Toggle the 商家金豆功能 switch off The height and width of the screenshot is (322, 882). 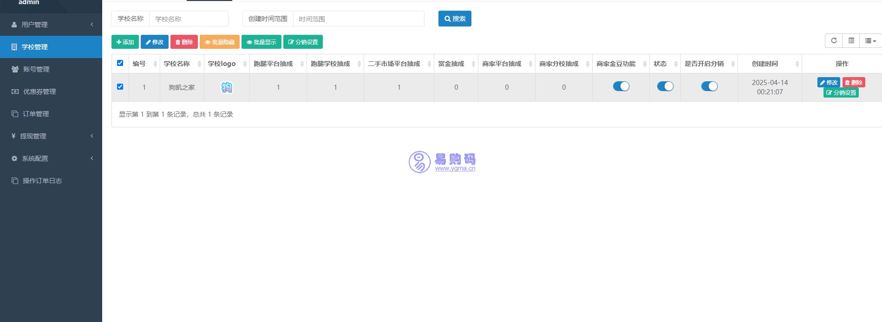pos(621,86)
